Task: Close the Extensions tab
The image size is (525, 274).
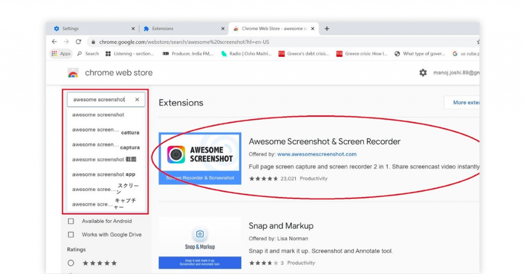Action: click(223, 29)
